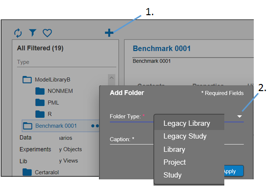Viewport: 269px width, 186px height.
Task: Open the Certaralol folder
Action: pos(41,172)
